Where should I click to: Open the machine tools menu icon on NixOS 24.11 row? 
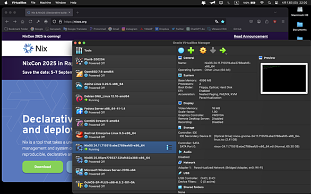169,147
